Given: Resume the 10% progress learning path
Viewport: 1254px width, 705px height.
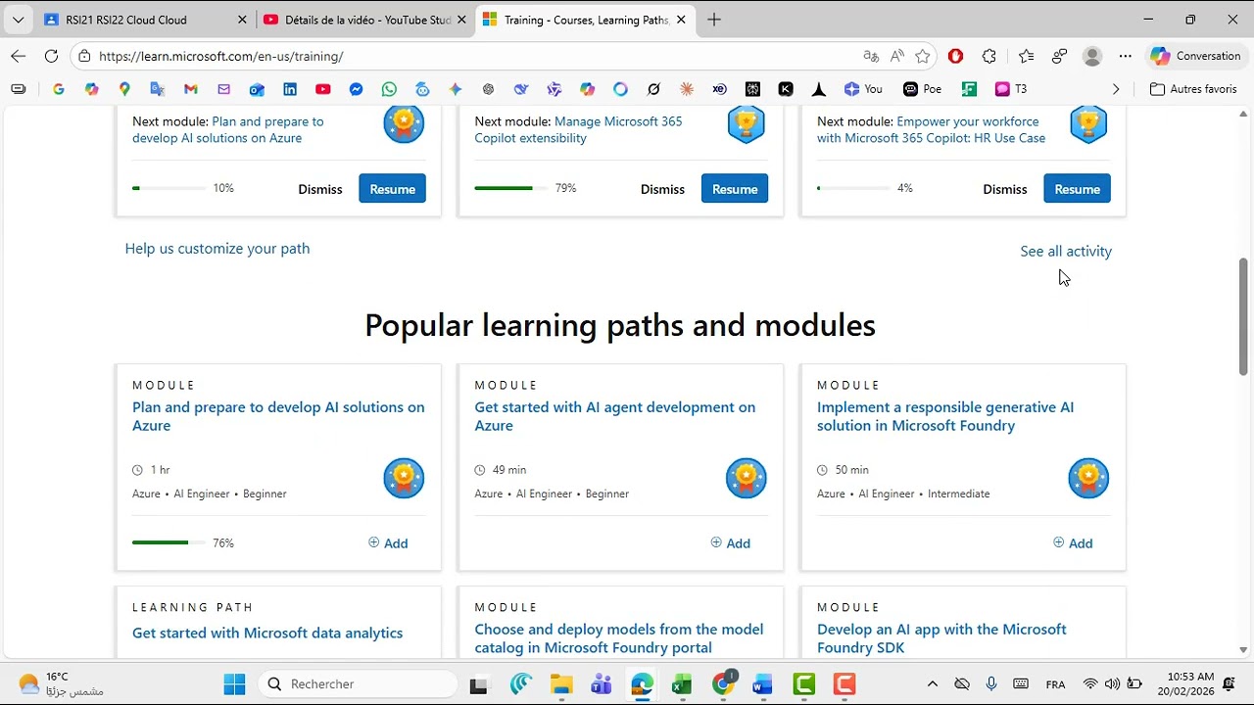Looking at the screenshot, I should coord(392,189).
